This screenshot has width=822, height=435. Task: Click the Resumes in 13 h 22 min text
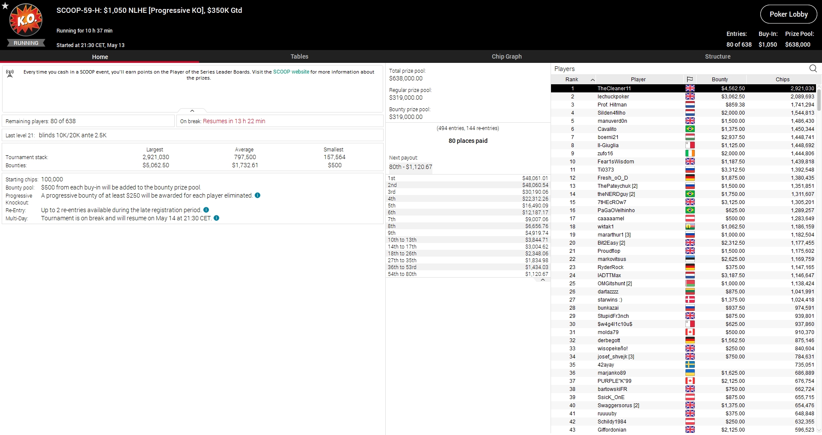(234, 121)
